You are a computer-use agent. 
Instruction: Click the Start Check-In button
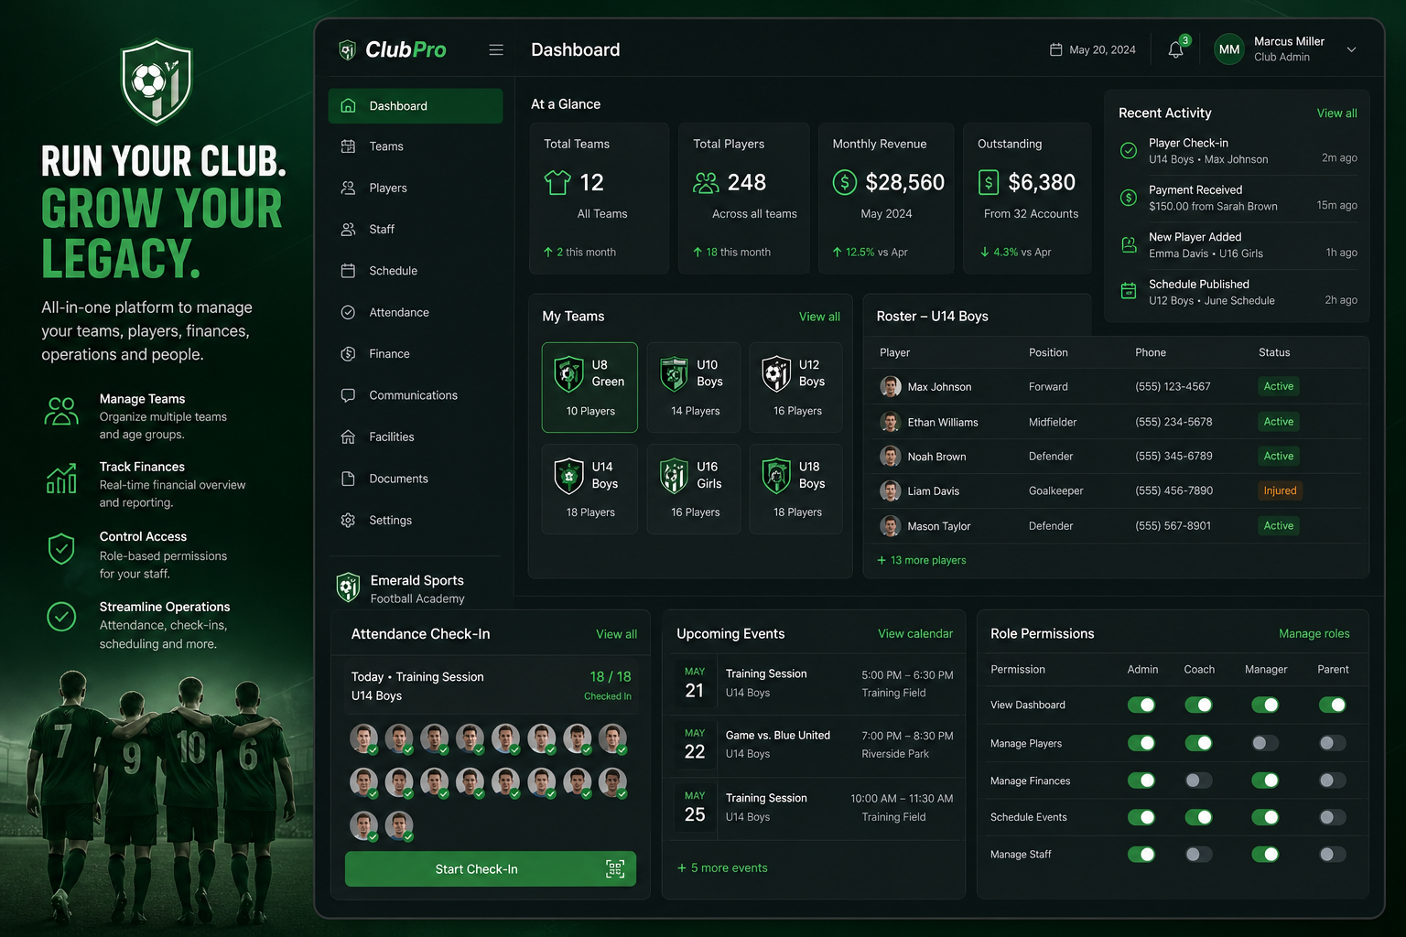pos(491,869)
